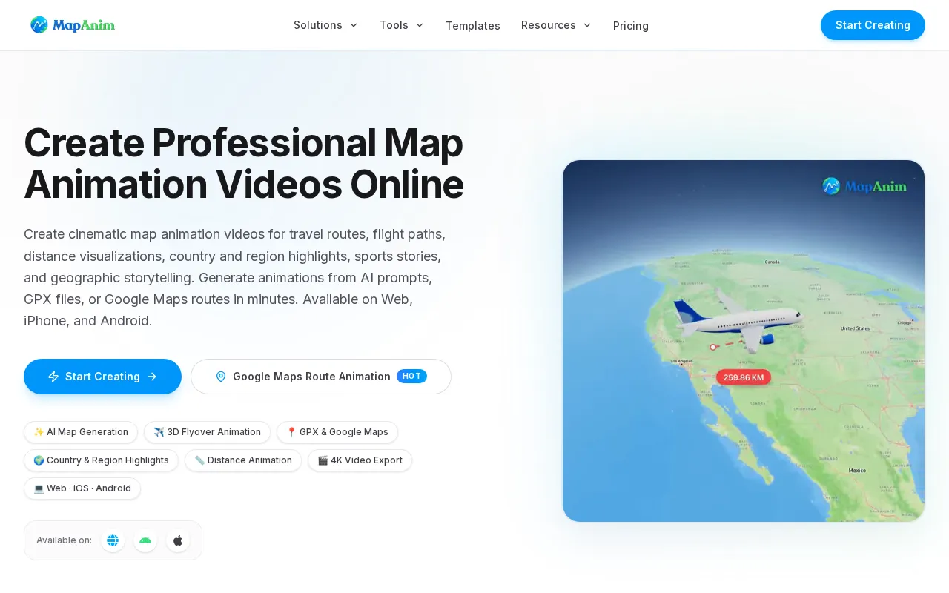Expand the Tools dropdown chevron
949x593 pixels.
pyautogui.click(x=420, y=25)
